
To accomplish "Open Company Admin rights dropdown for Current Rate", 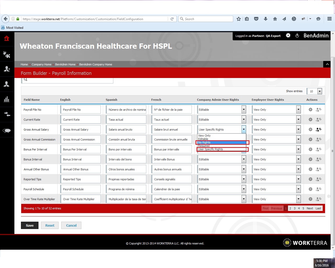I will click(221, 120).
